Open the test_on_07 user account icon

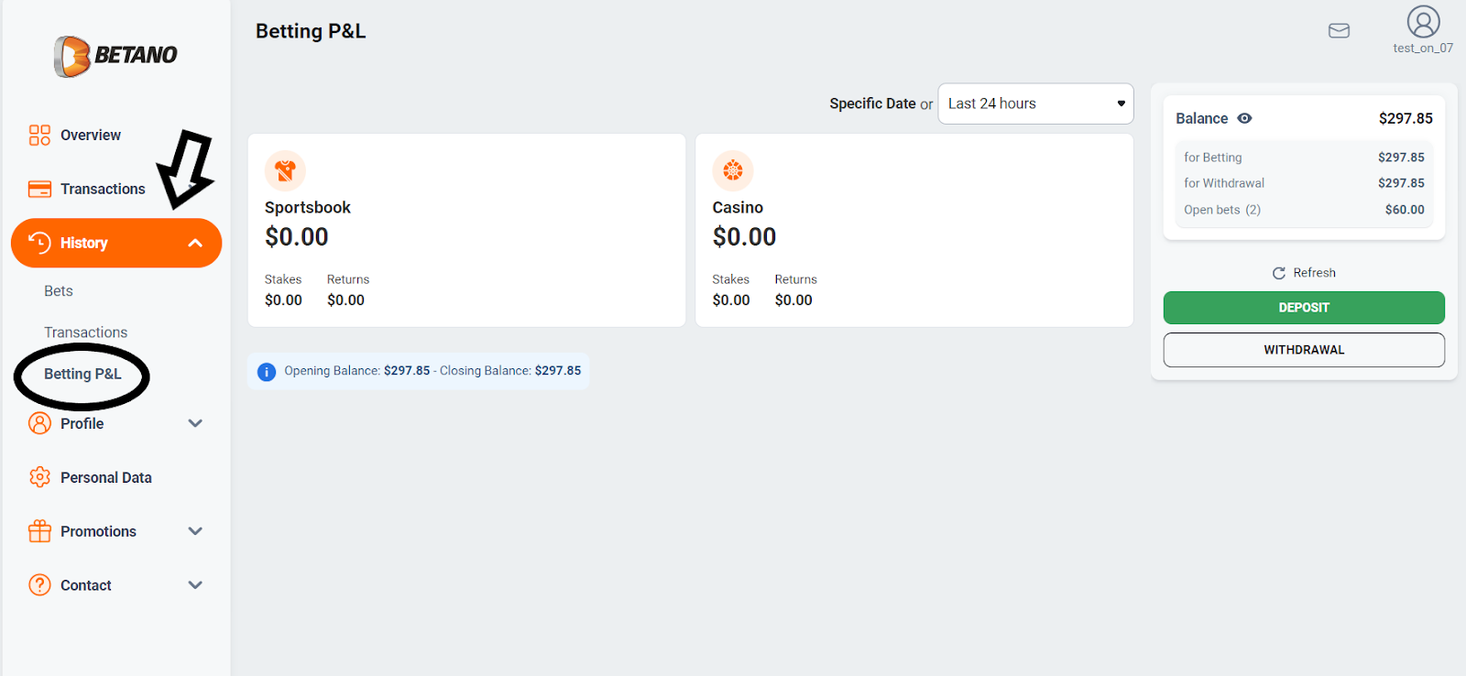1423,22
